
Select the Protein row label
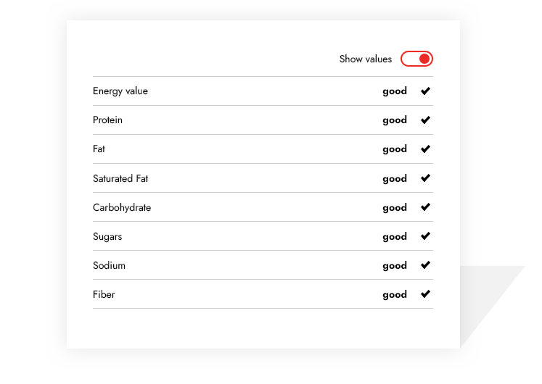point(107,120)
